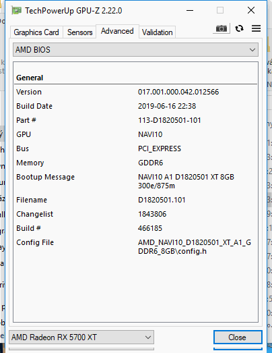Viewport: 272px width, 353px height.
Task: Click the Bootup Message label
Action: 45,177
